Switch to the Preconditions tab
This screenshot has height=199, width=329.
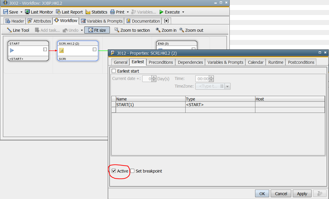tap(161, 62)
